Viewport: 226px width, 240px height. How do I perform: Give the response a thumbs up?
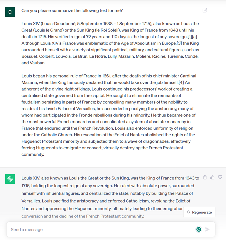[x=212, y=177]
